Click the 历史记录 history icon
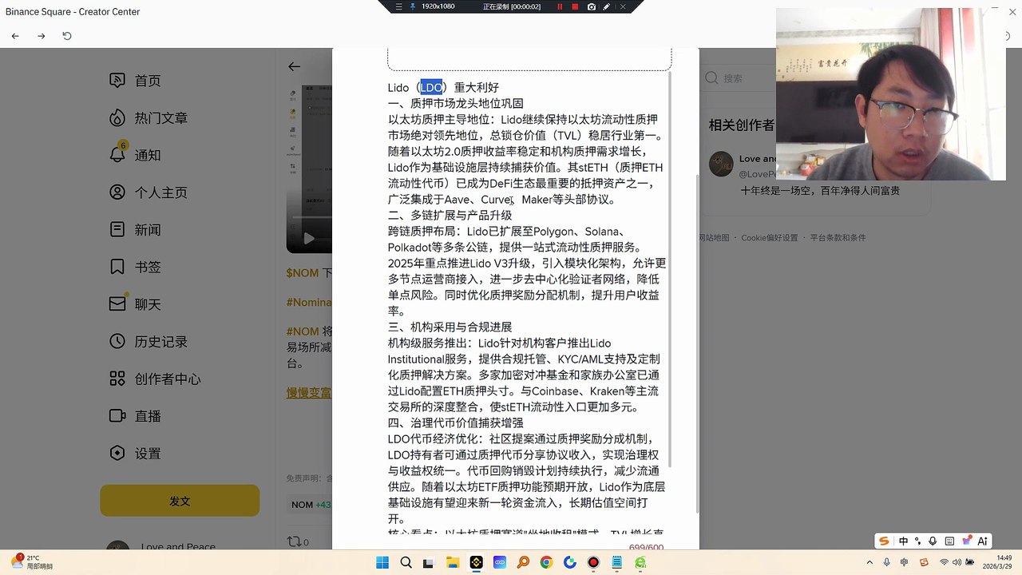 click(x=117, y=342)
